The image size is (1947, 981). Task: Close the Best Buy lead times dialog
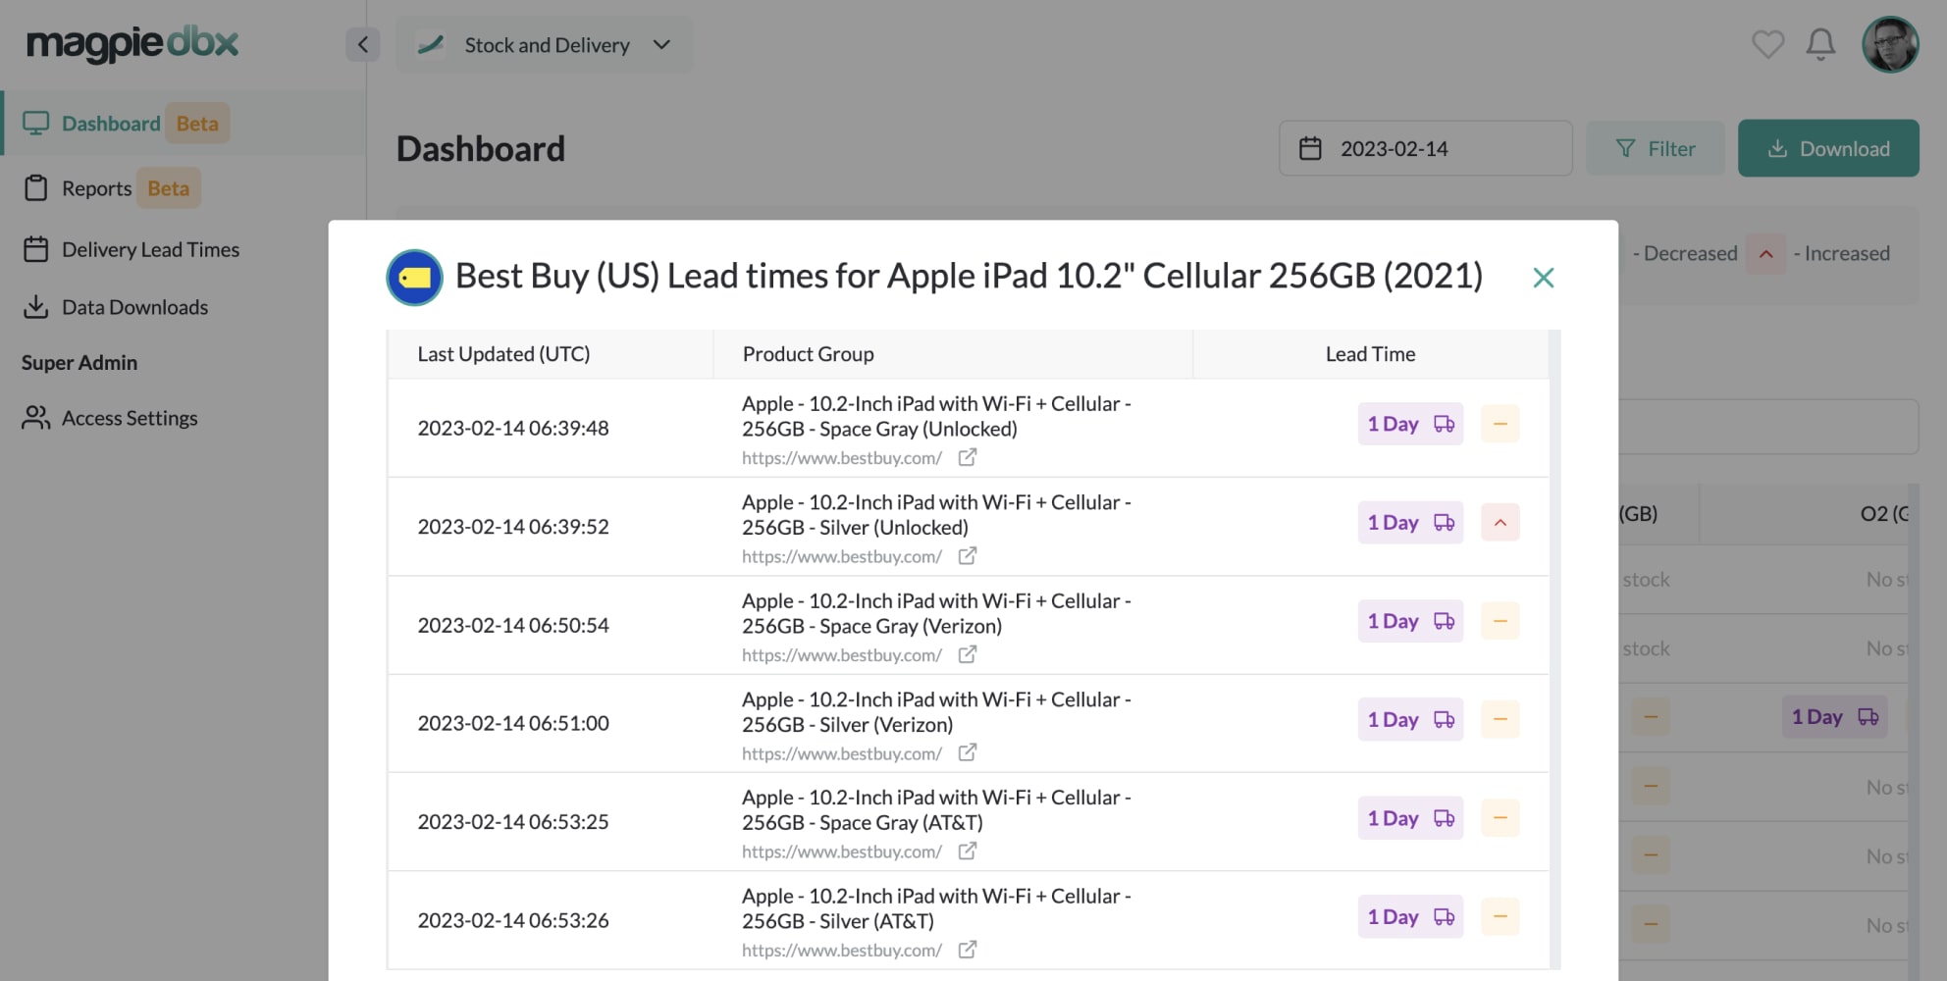point(1543,278)
